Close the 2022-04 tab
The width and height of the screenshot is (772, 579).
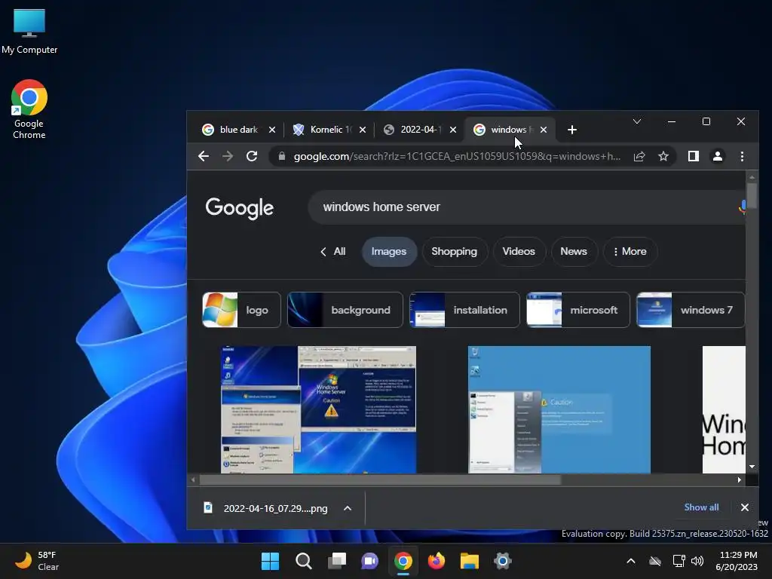pyautogui.click(x=453, y=130)
